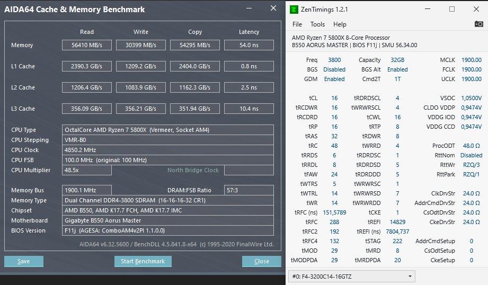Select Memory Read value 56410 MB/s
The width and height of the screenshot is (488, 285).
click(87, 45)
